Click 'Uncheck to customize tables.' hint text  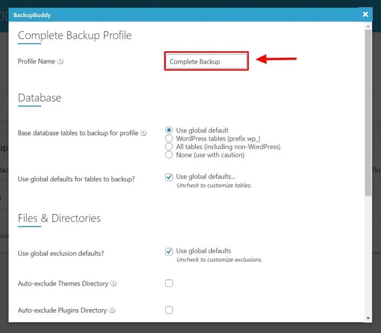(x=214, y=186)
